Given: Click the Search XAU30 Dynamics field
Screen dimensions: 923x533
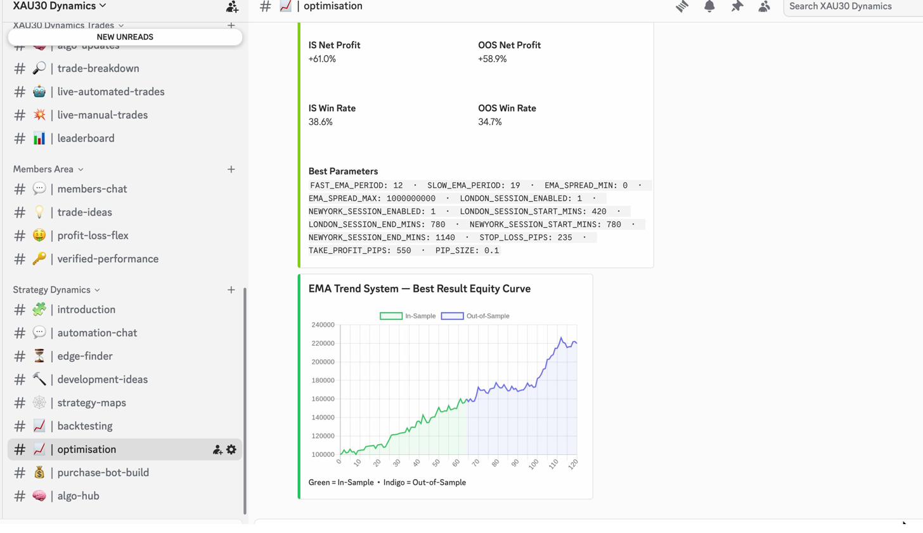Looking at the screenshot, I should coord(849,6).
